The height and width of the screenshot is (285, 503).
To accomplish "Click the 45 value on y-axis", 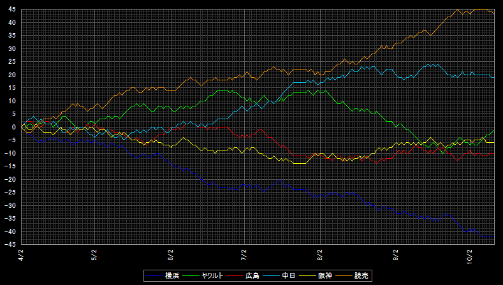I will point(12,10).
